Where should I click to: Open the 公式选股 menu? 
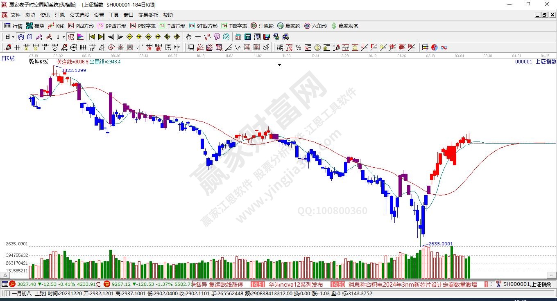pos(79,15)
